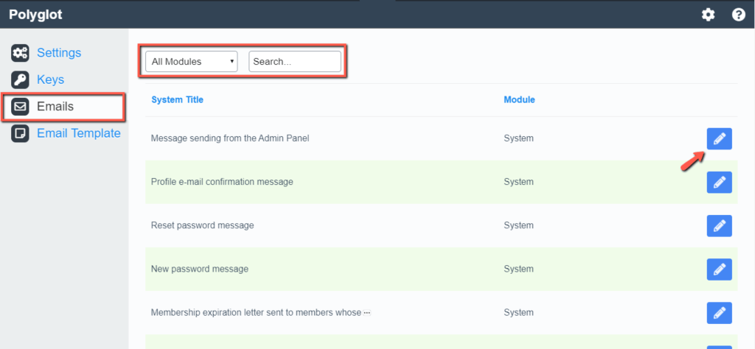Viewport: 755px width, 349px height.
Task: Select 'New password message' text
Action: point(200,269)
